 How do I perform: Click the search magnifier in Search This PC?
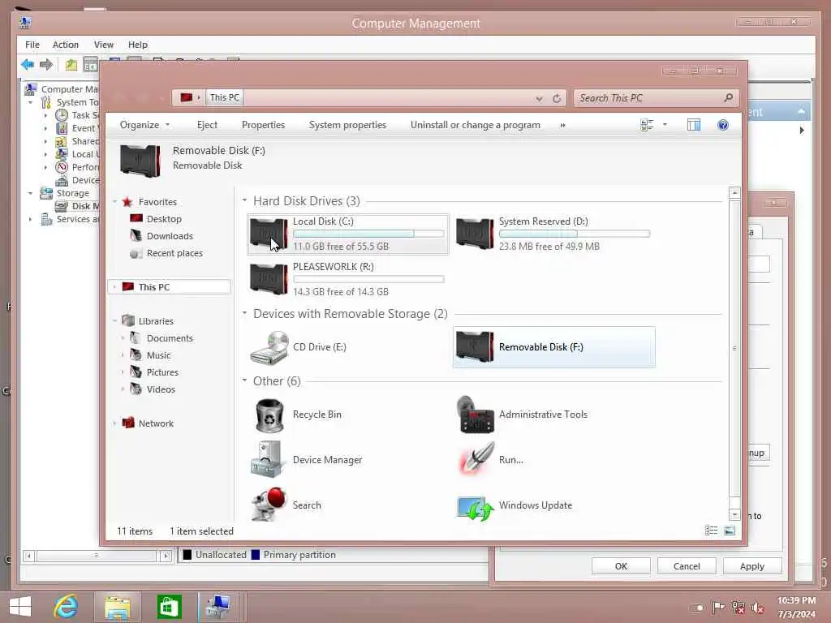(x=728, y=97)
